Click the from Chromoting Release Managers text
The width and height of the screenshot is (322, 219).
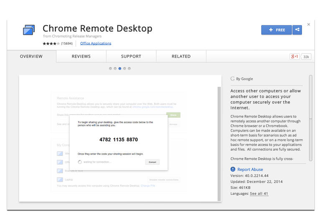tap(72, 36)
